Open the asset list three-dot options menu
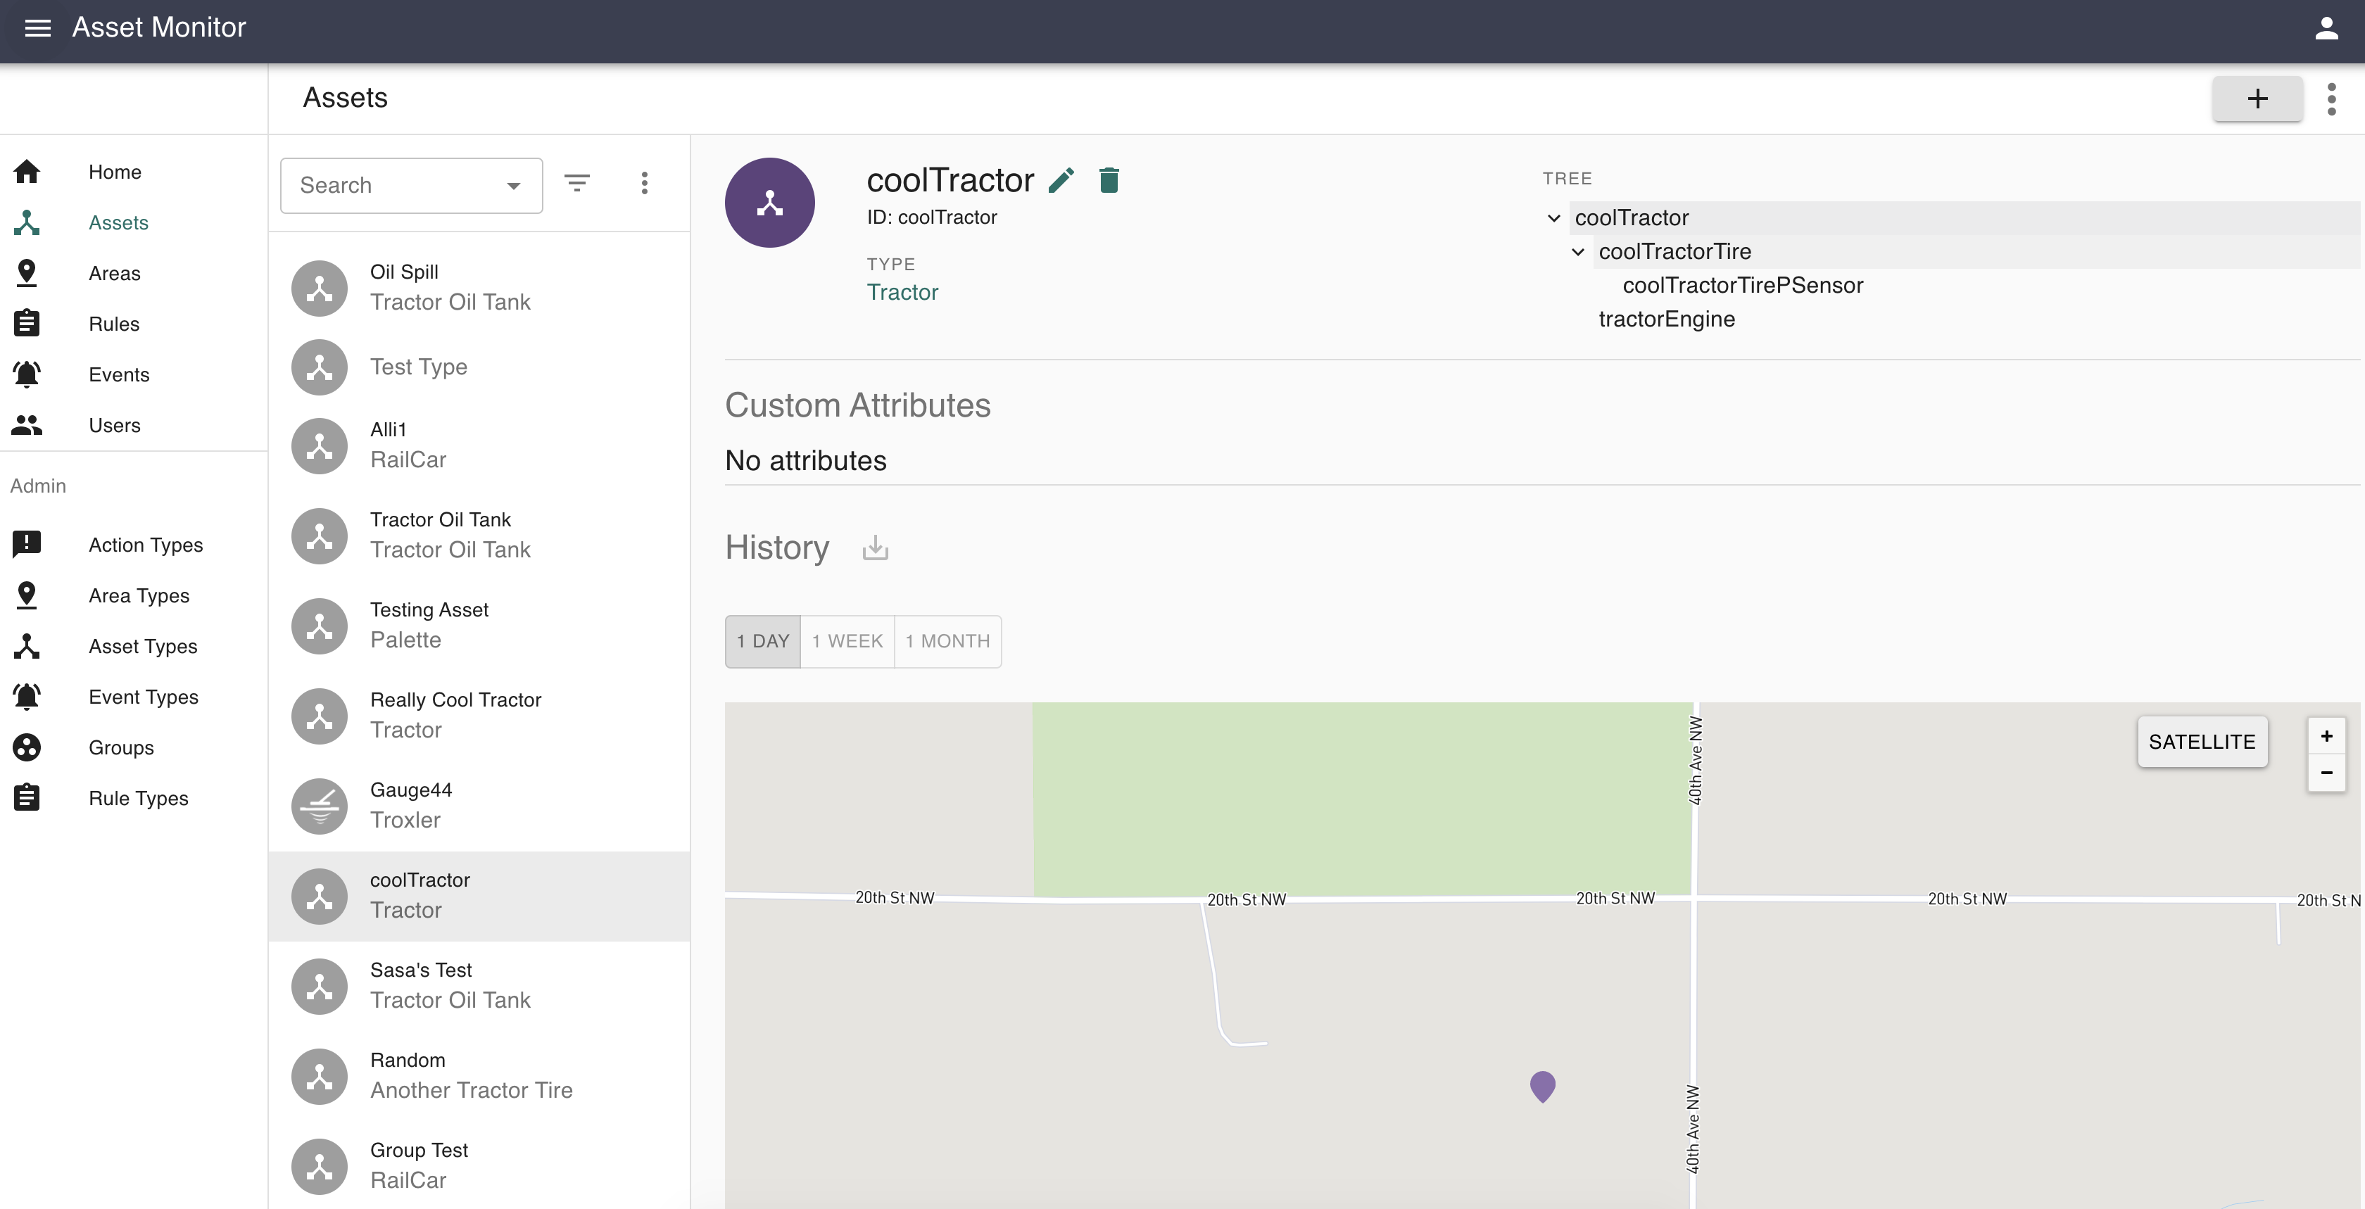The height and width of the screenshot is (1209, 2365). click(x=645, y=184)
